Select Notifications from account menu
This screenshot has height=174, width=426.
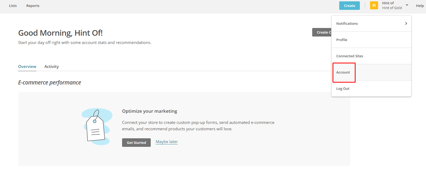(371, 23)
